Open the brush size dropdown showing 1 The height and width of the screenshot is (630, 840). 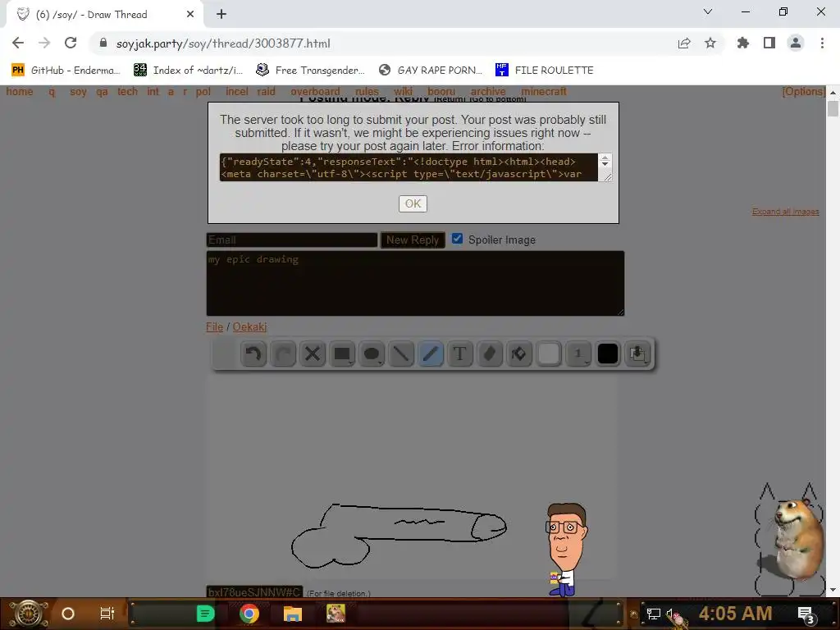(578, 354)
